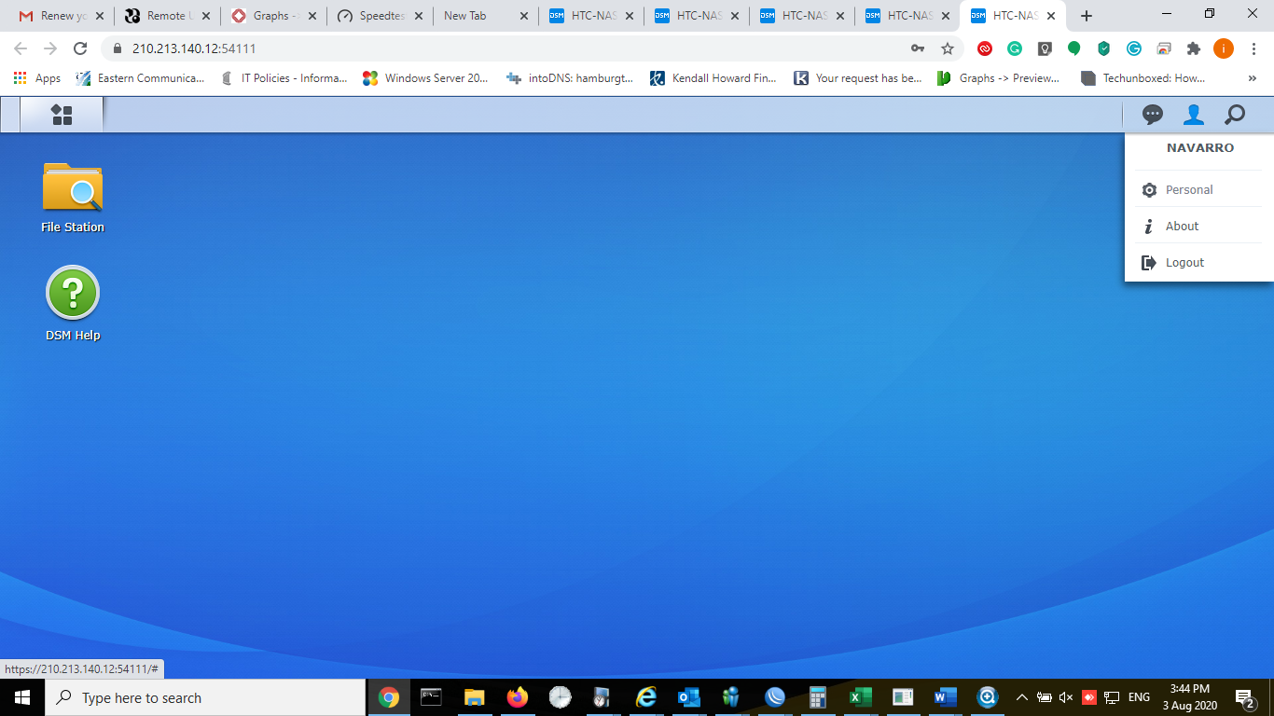The image size is (1274, 716).
Task: Click the DSM user options icon
Action: pos(1194,115)
